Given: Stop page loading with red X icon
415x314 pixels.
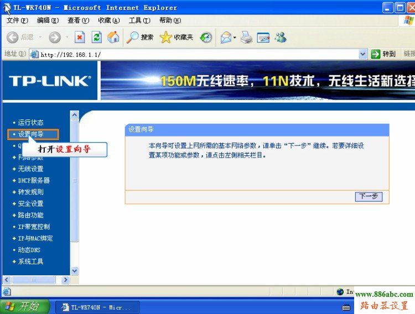Looking at the screenshot, I should pos(80,37).
